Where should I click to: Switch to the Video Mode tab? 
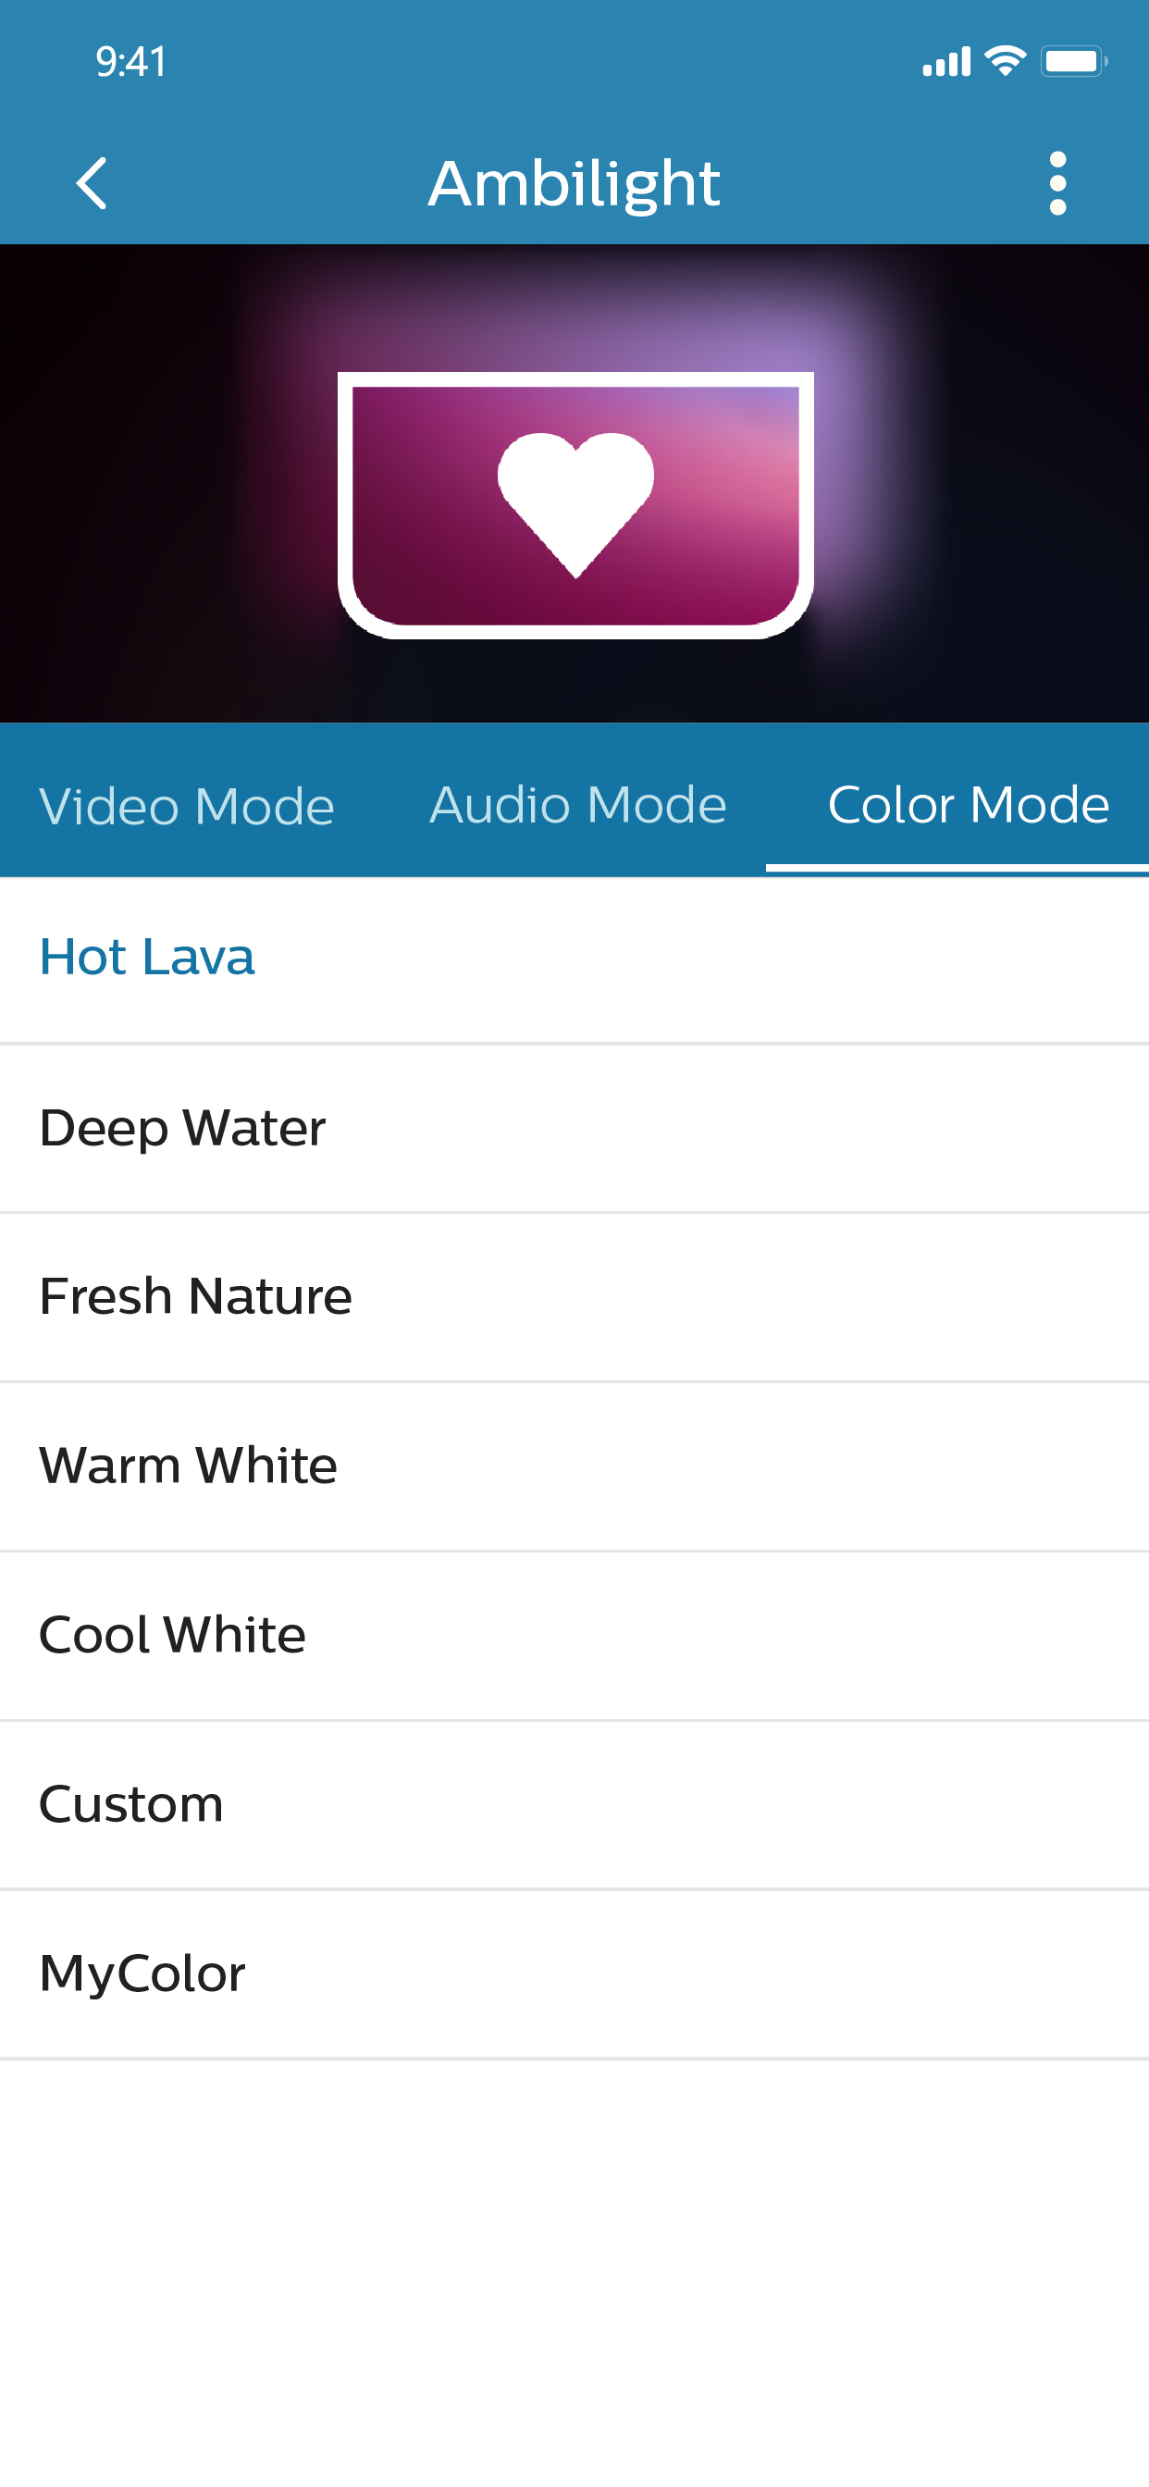186,805
